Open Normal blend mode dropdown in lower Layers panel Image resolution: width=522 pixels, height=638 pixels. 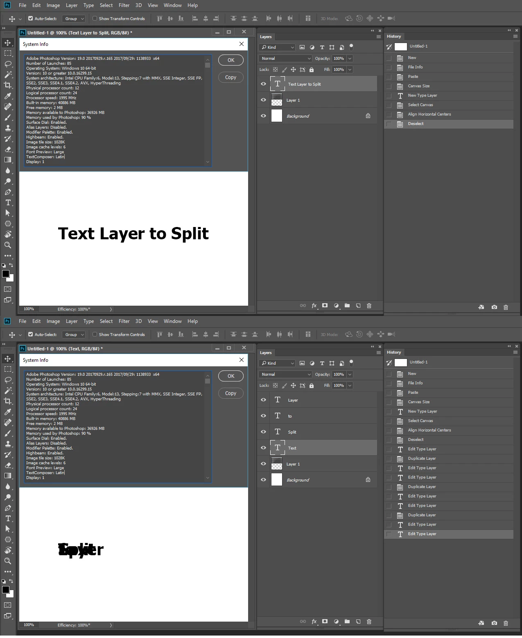285,375
